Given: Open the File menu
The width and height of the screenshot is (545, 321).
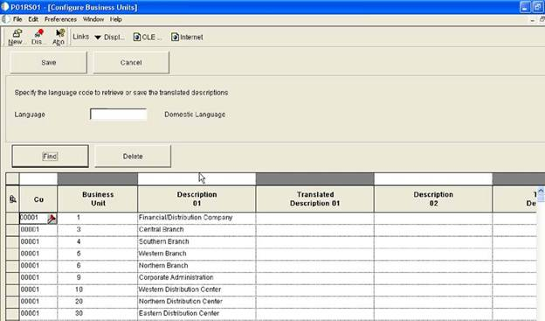Looking at the screenshot, I should 17,19.
